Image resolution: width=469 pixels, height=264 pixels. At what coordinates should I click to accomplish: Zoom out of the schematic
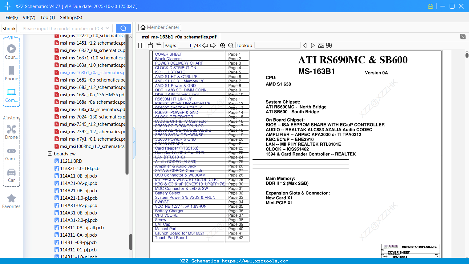(x=231, y=46)
